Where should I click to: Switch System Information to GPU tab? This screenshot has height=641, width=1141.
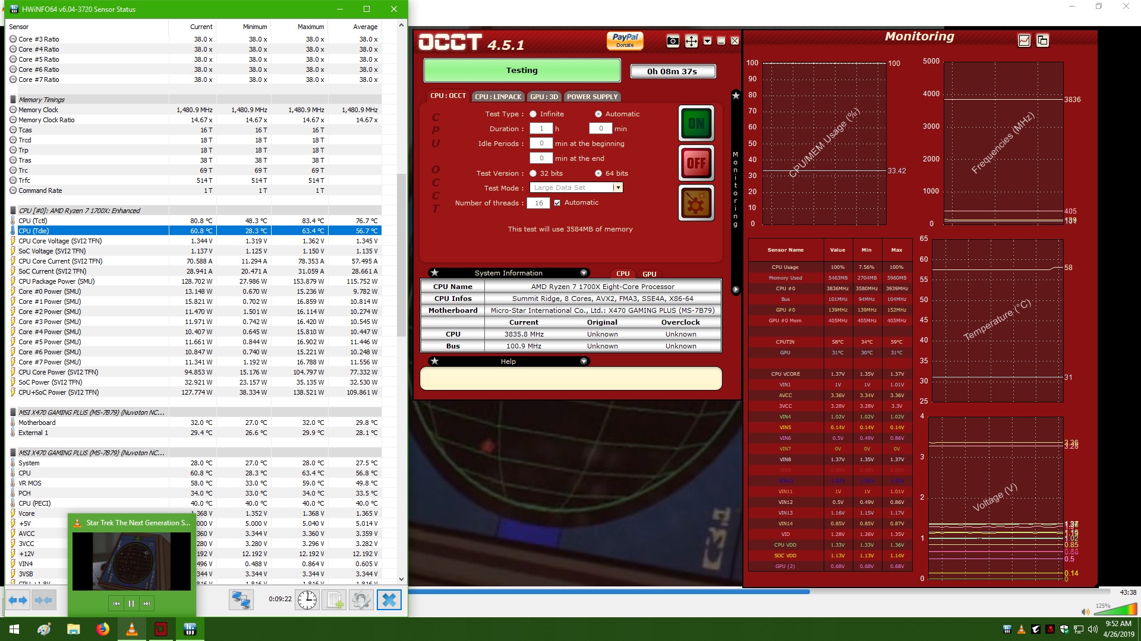coord(649,274)
